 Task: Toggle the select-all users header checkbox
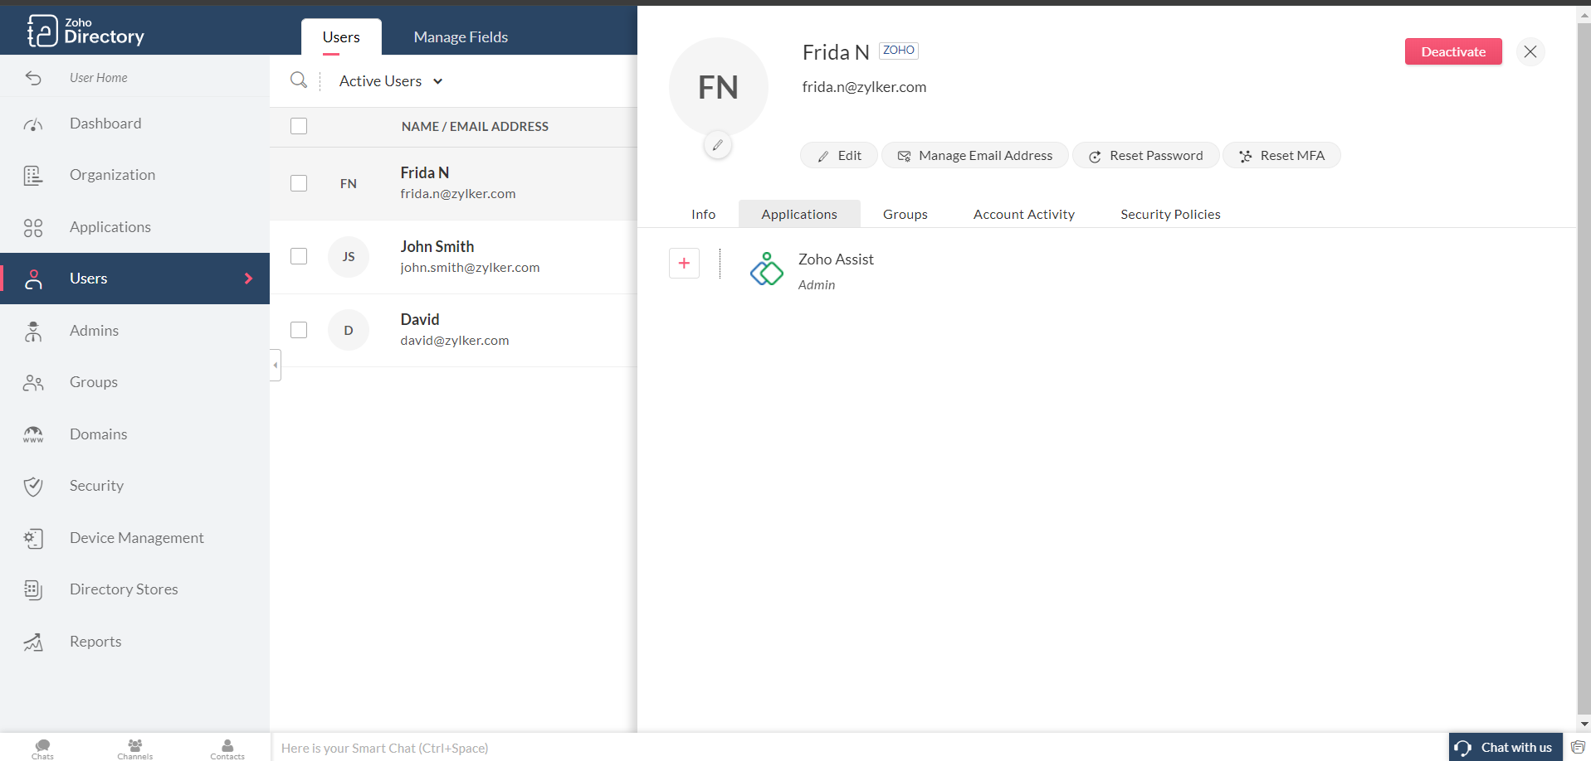[x=299, y=126]
